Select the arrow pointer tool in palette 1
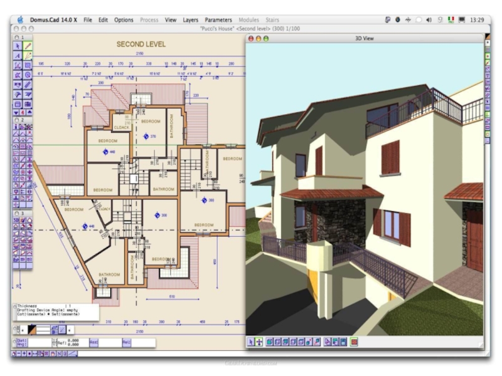 [x=18, y=46]
